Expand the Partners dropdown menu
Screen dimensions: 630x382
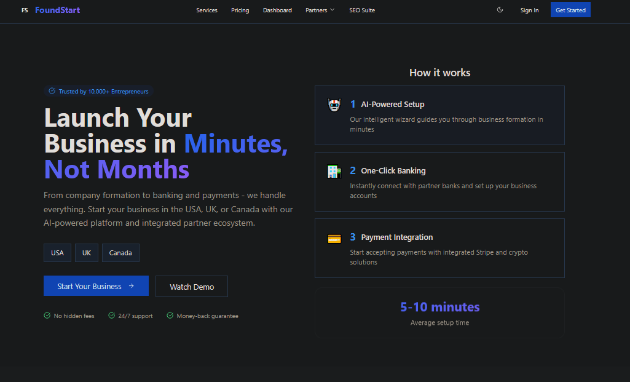pyautogui.click(x=320, y=10)
